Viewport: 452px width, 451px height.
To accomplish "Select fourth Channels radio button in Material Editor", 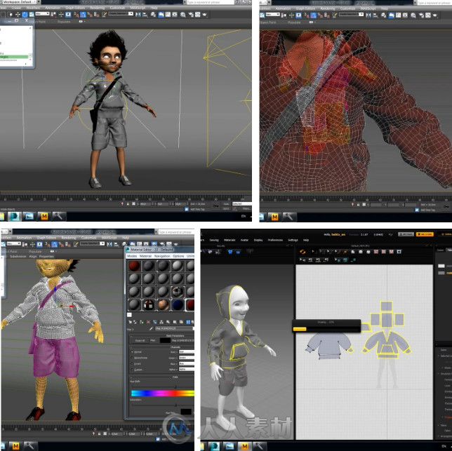I will pyautogui.click(x=132, y=370).
